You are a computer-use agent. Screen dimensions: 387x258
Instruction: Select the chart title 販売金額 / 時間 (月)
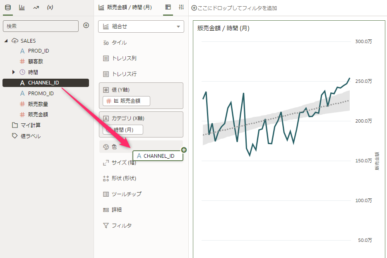(x=224, y=28)
